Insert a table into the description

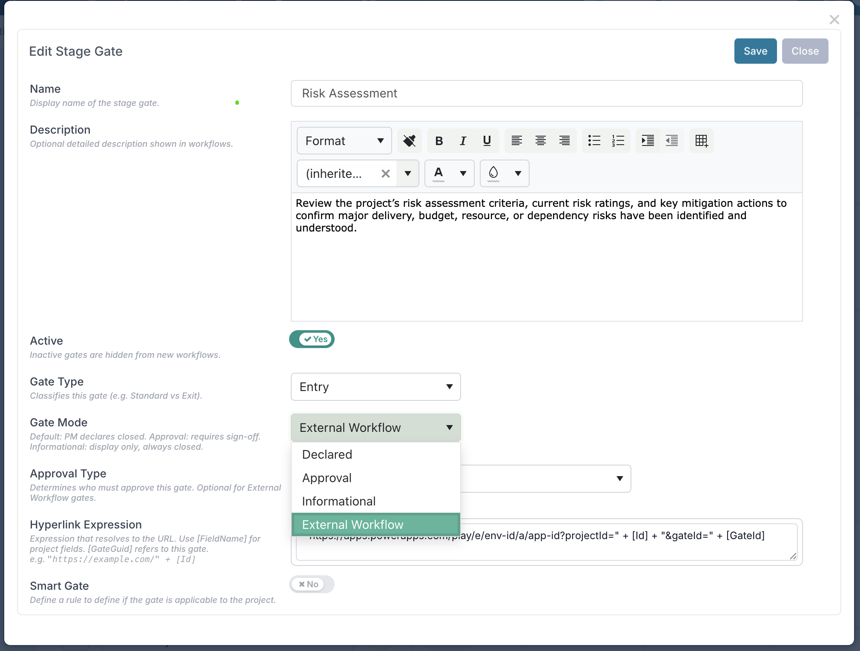702,141
